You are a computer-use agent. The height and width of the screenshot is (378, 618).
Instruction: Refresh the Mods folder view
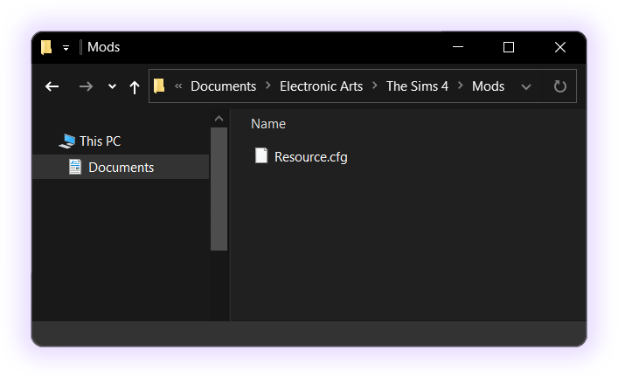tap(559, 86)
